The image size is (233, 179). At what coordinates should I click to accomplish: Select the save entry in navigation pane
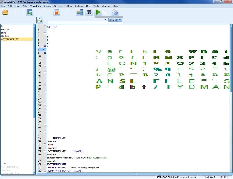click(x=3, y=33)
